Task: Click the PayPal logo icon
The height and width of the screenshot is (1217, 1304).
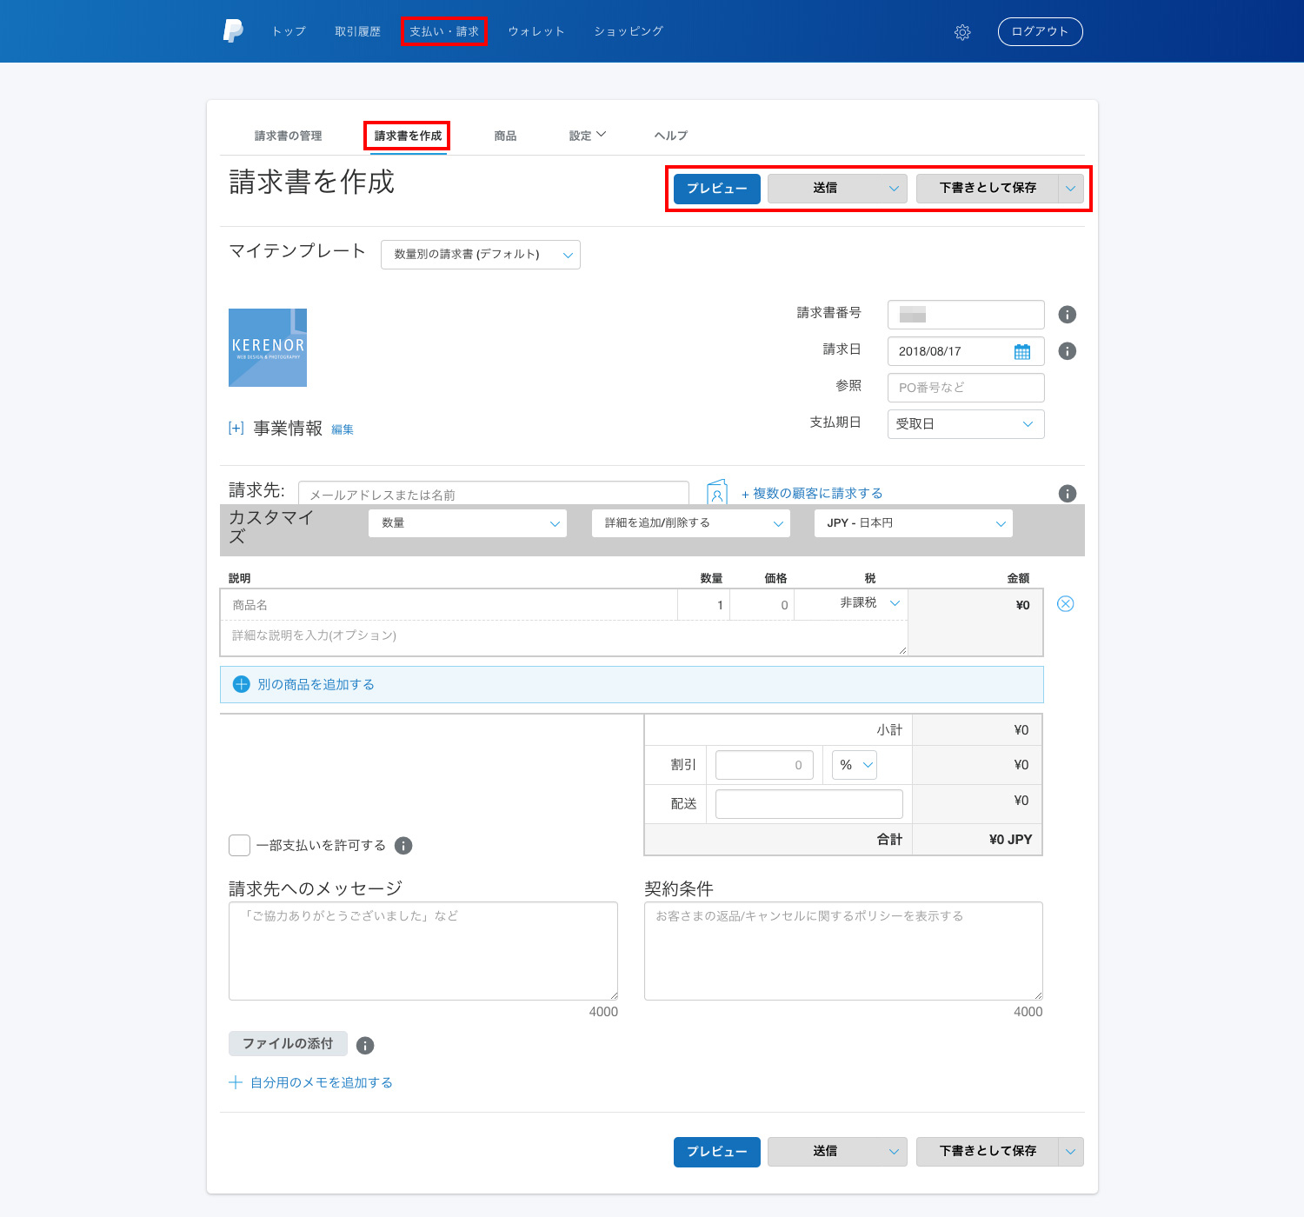Action: pyautogui.click(x=233, y=31)
